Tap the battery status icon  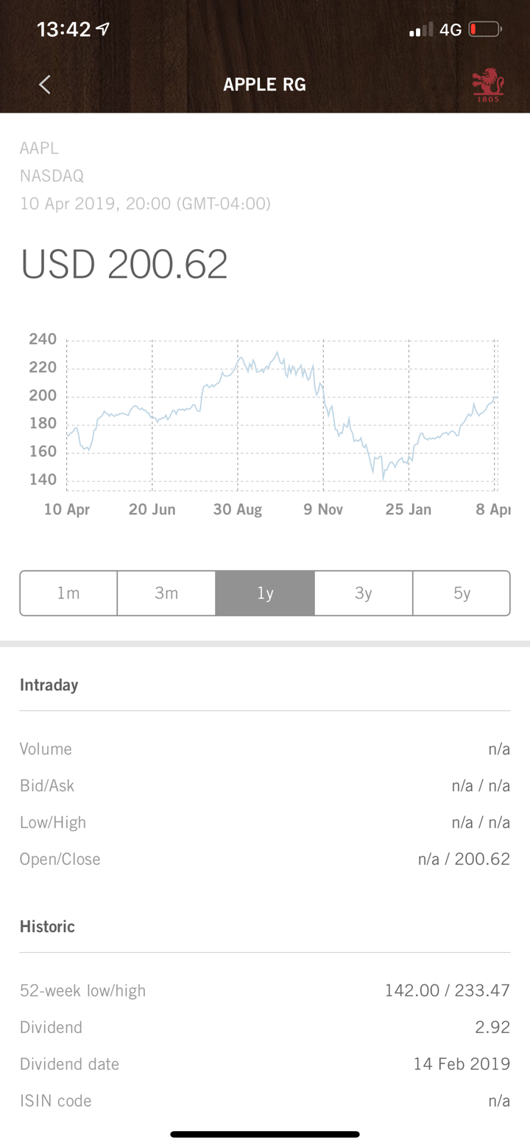484,29
